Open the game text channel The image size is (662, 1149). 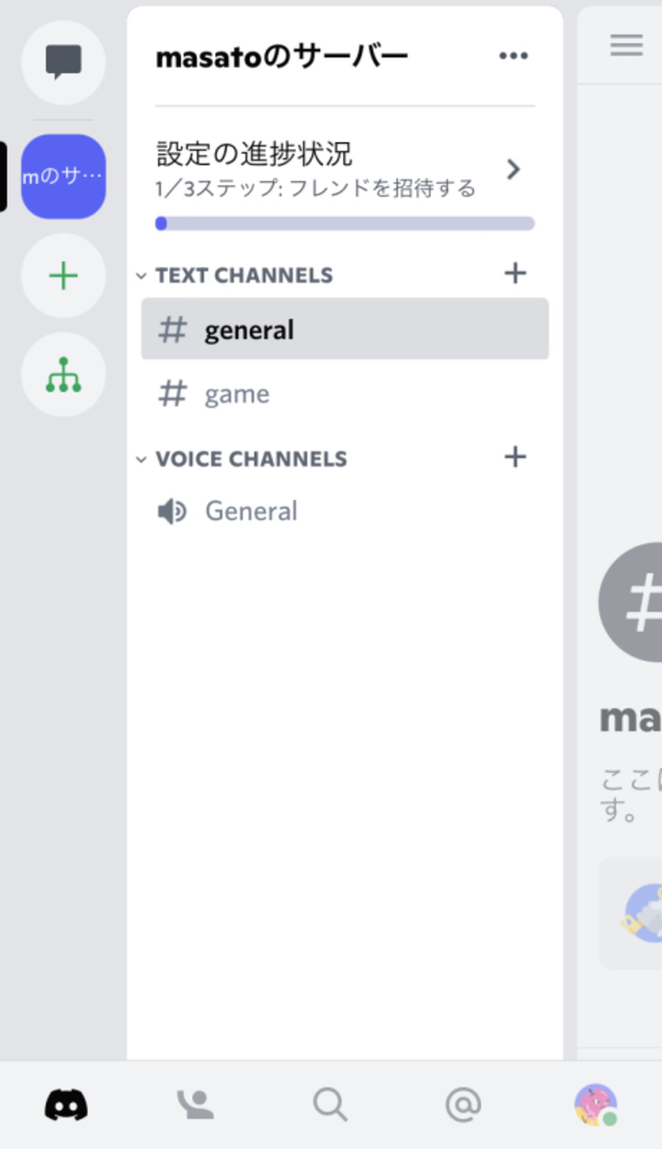pos(345,394)
